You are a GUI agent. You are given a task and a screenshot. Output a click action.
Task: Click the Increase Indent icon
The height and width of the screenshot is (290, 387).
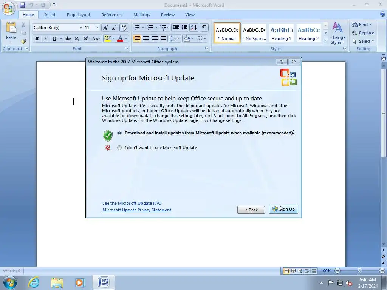coord(184,27)
